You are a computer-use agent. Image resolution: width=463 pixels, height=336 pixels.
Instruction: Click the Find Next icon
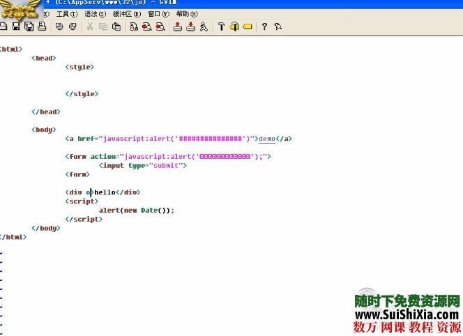click(146, 26)
